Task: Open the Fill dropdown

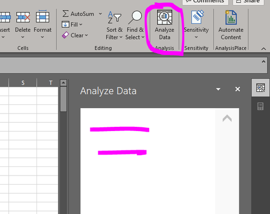Action: click(72, 25)
